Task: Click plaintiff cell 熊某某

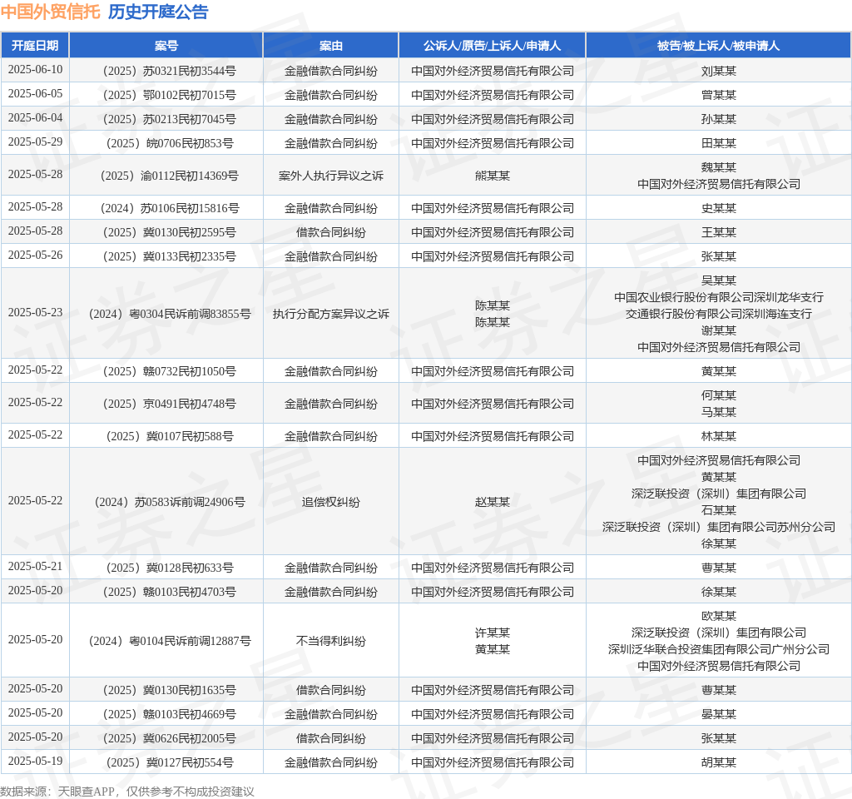Action: tap(493, 176)
